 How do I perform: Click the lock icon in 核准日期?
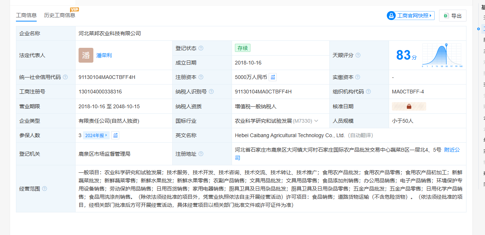pos(409,106)
